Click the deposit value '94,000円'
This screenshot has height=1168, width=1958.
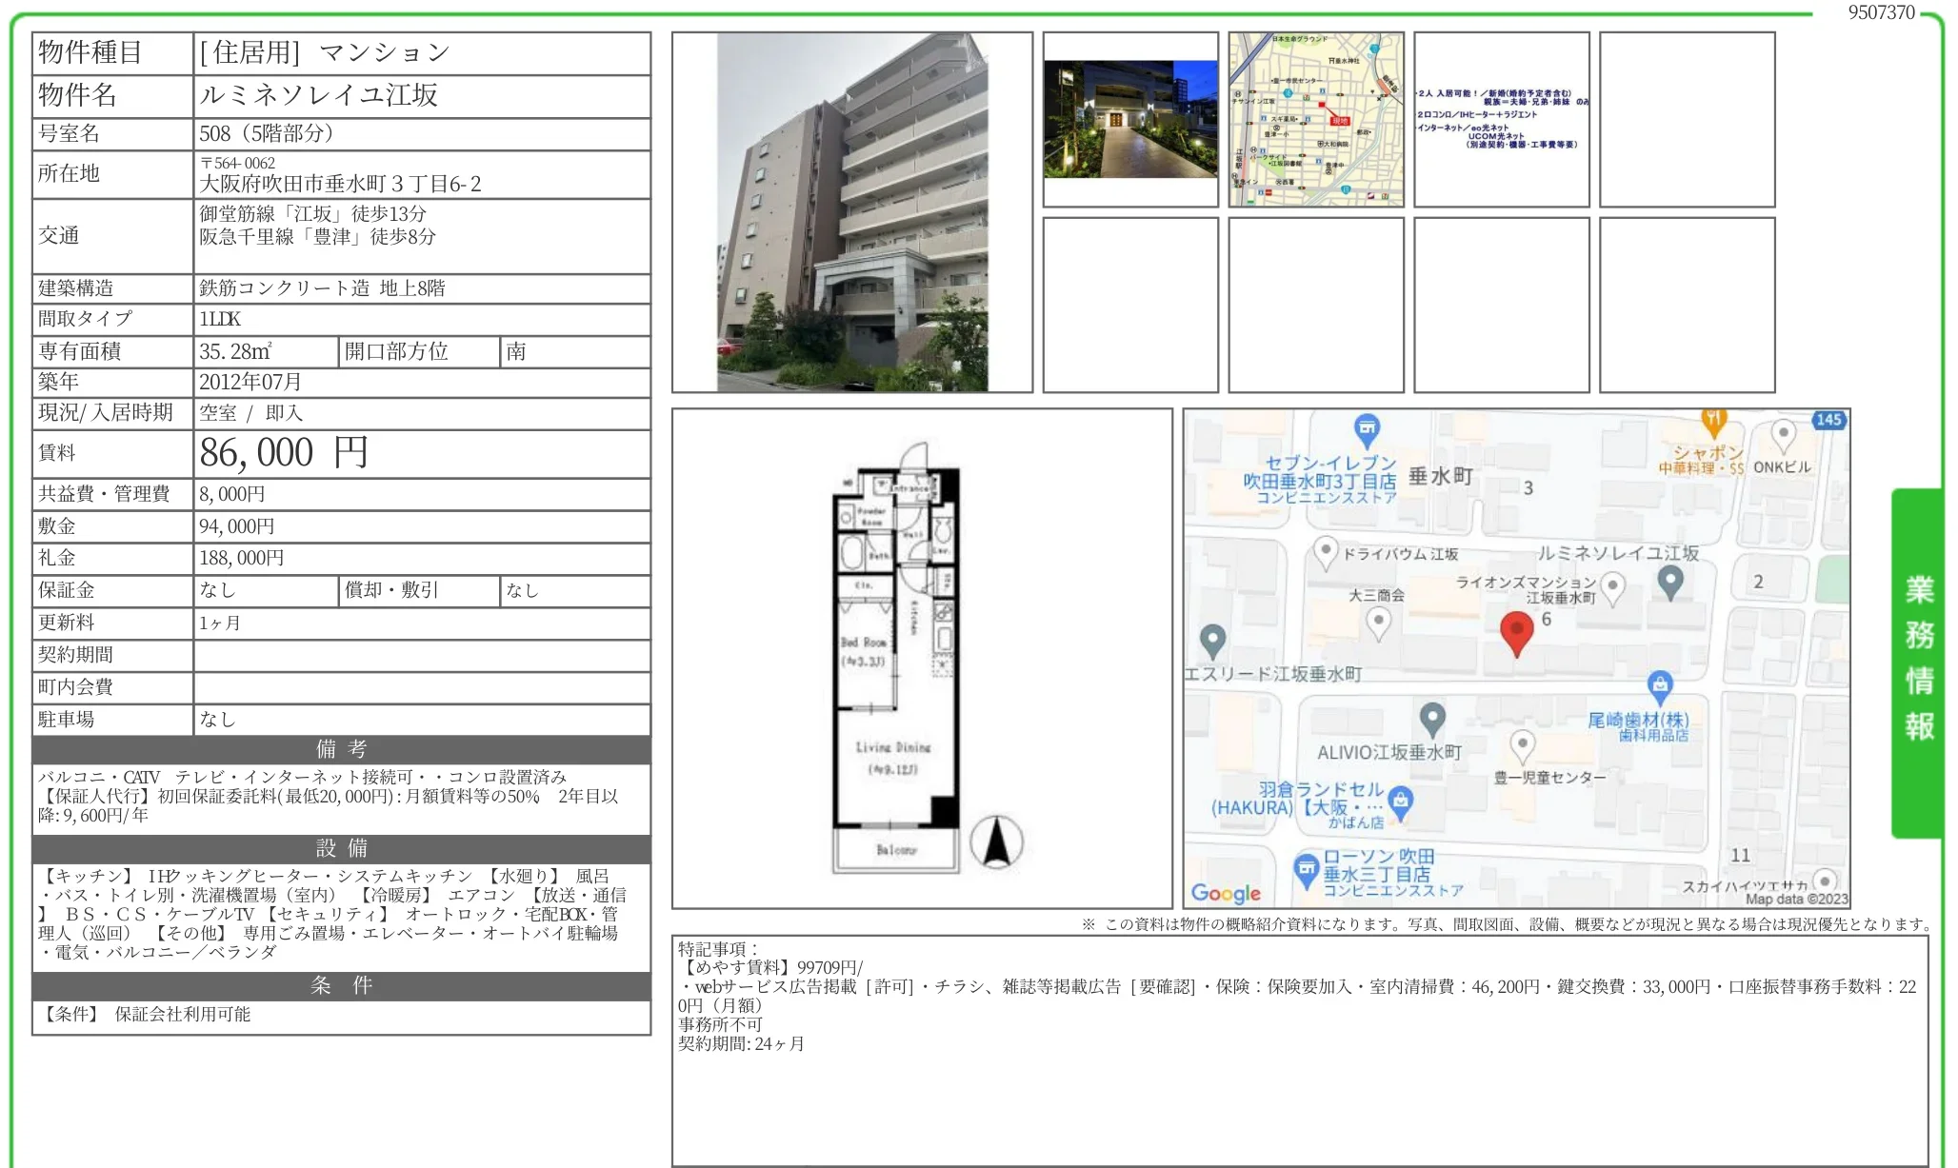tap(237, 526)
